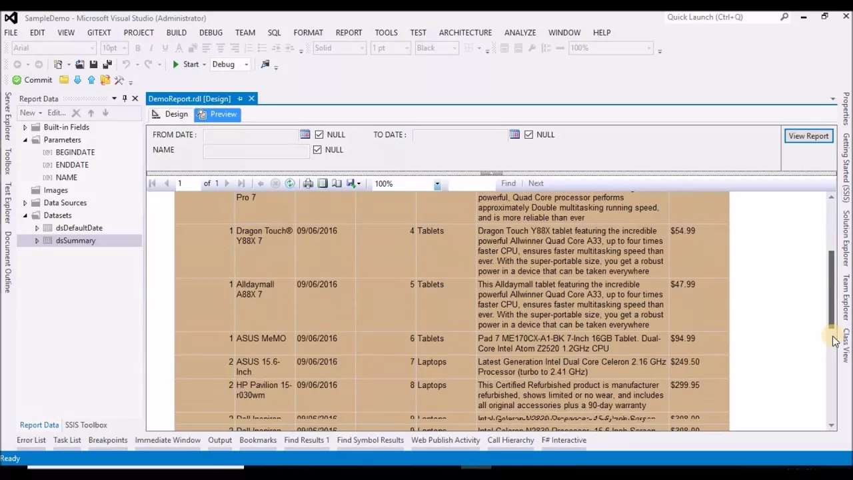Click the Refresh report icon
The image size is (853, 480).
290,183
